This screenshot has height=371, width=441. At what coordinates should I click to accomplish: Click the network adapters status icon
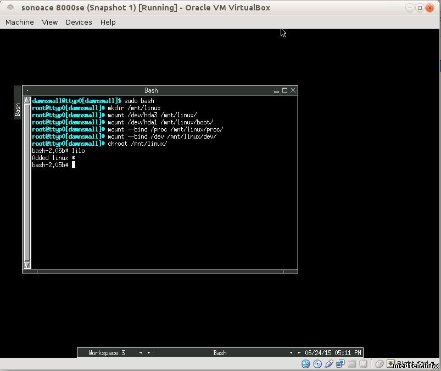(x=340, y=364)
